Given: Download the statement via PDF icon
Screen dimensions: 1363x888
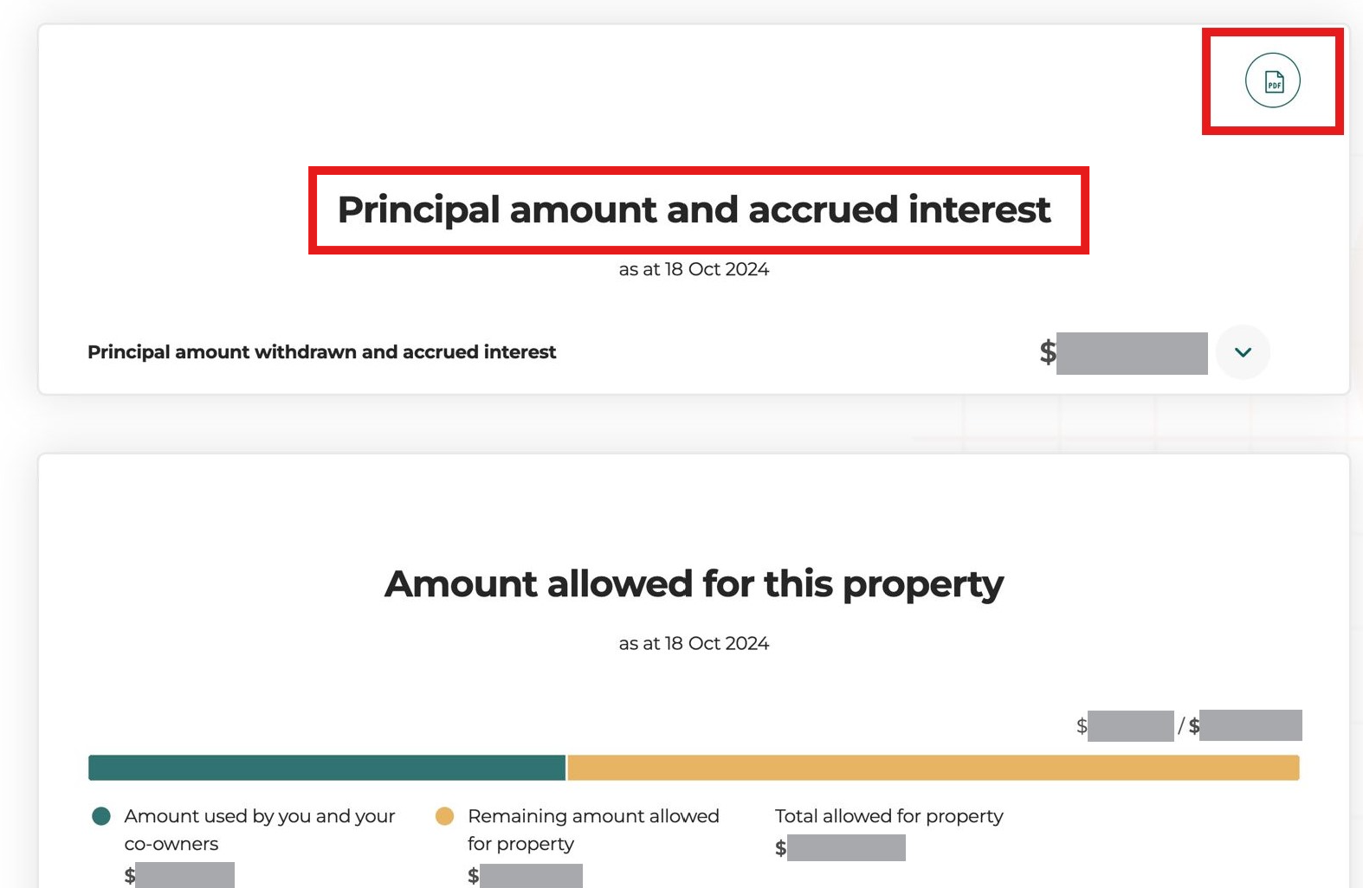Looking at the screenshot, I should point(1272,80).
